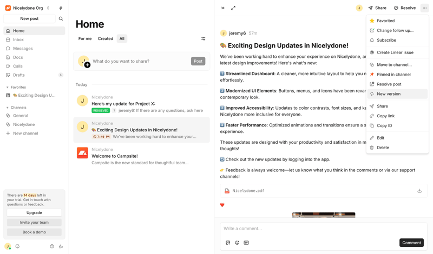The image size is (433, 254).
Task: Select Resolve post menu item
Action: pyautogui.click(x=397, y=84)
